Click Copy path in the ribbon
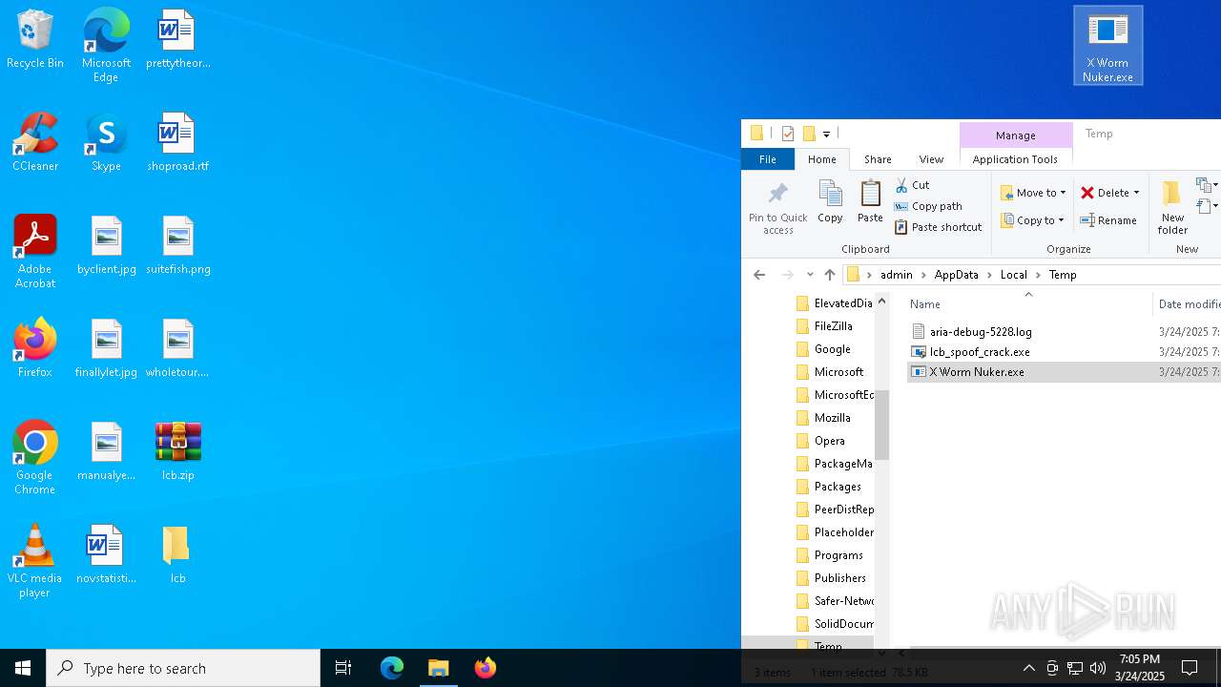Image resolution: width=1221 pixels, height=687 pixels. (x=928, y=206)
